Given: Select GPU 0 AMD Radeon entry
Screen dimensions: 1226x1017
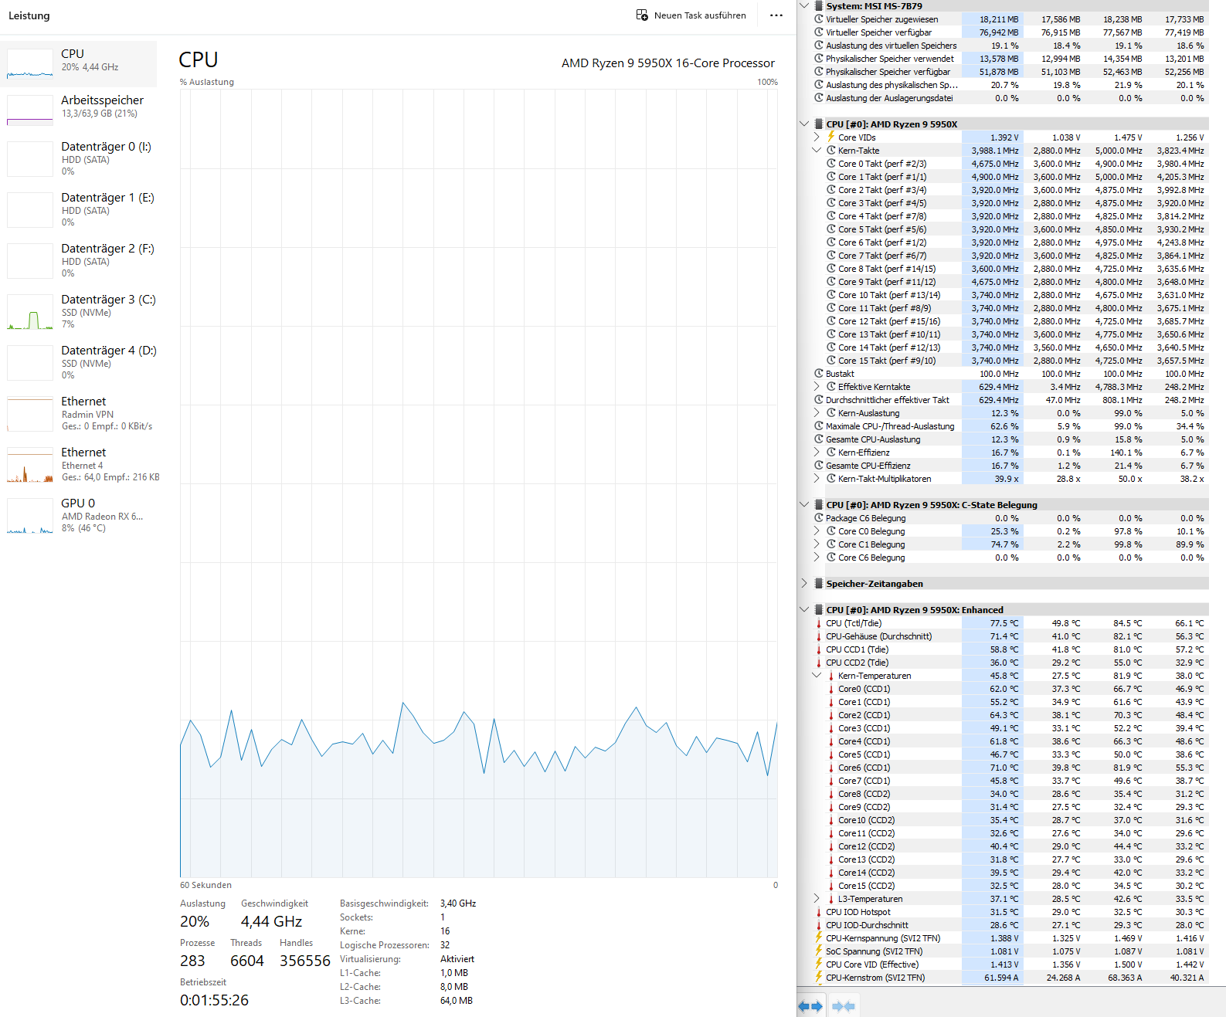Looking at the screenshot, I should (x=79, y=516).
